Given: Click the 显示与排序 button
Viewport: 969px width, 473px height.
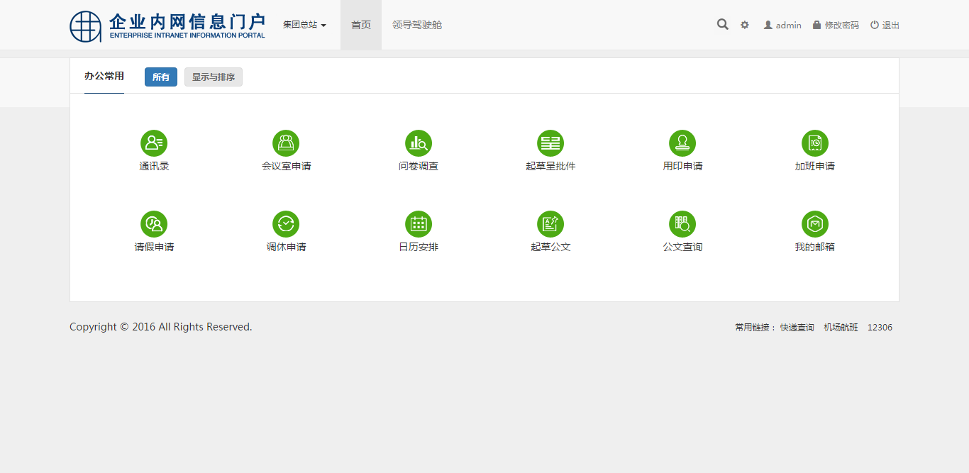Looking at the screenshot, I should pos(214,77).
